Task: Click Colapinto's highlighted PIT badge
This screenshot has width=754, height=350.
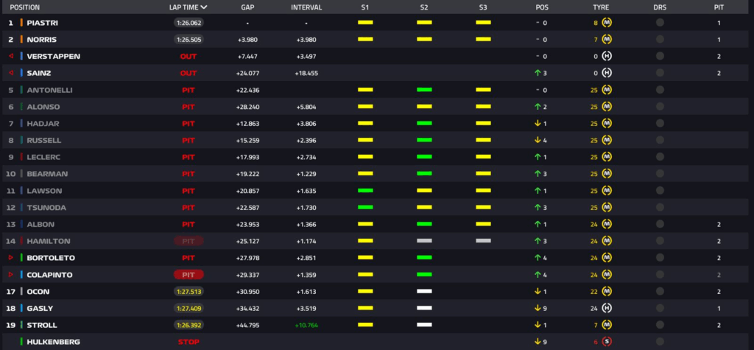Action: pyautogui.click(x=188, y=275)
